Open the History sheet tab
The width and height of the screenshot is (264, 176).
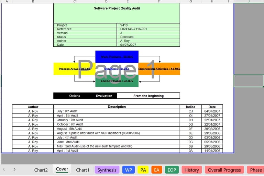pos(191,170)
